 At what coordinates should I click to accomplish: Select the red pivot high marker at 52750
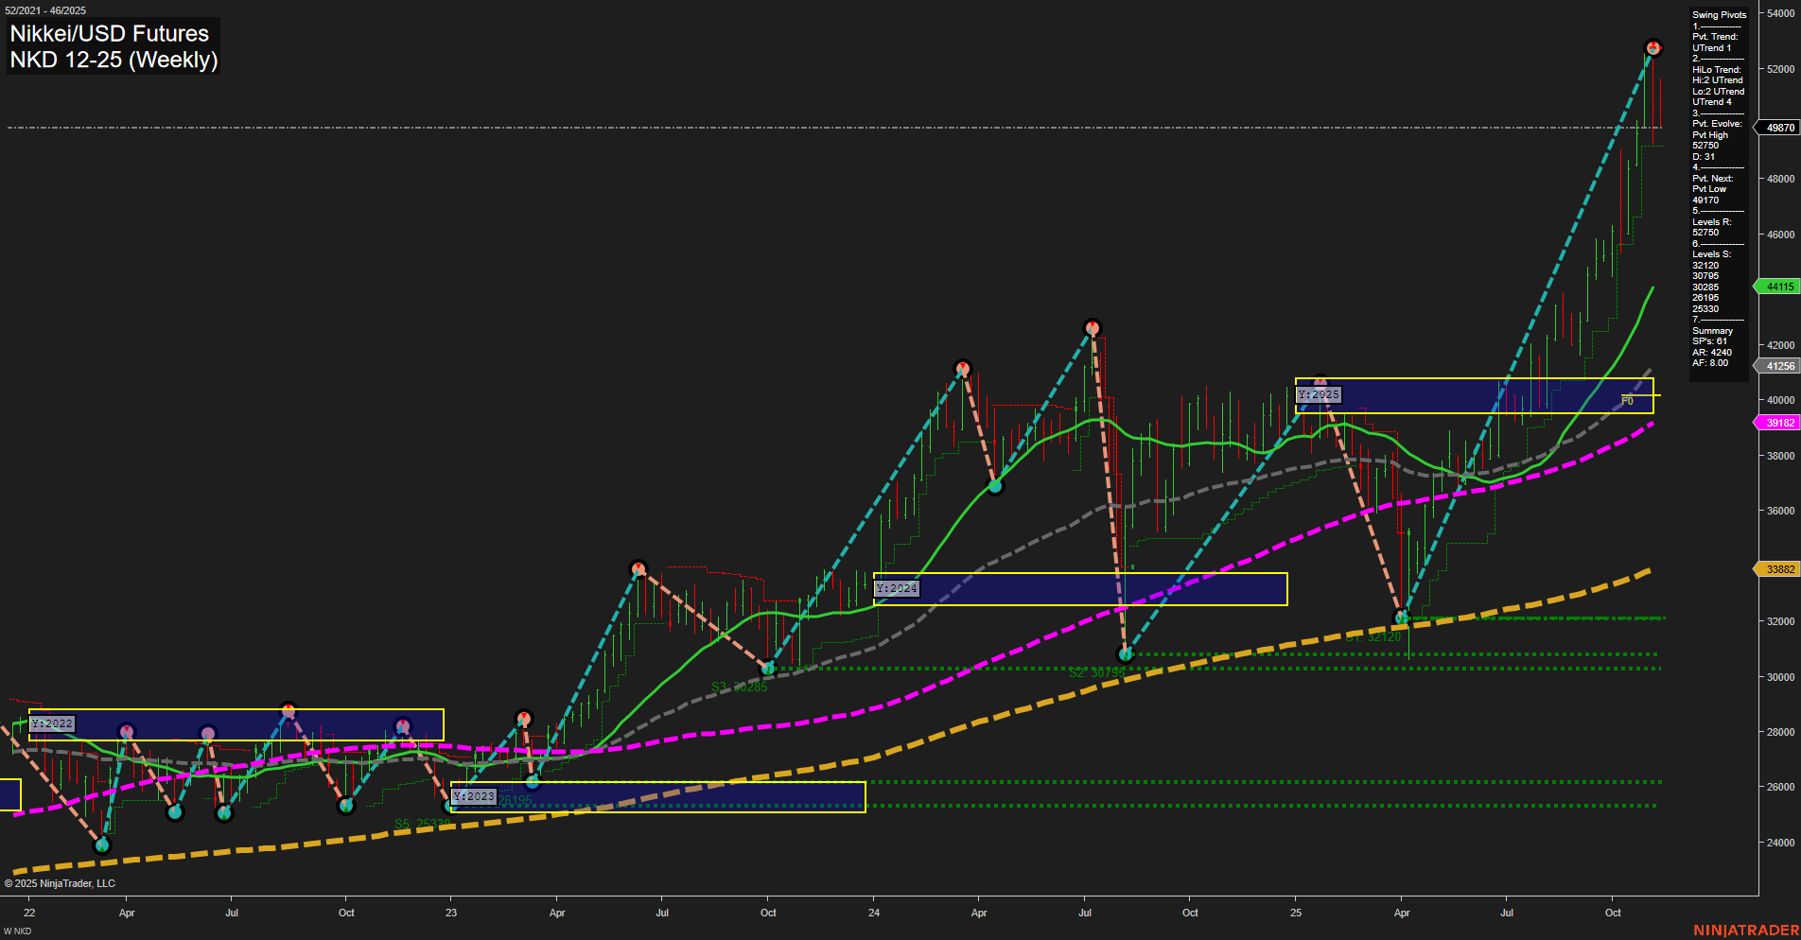pyautogui.click(x=1653, y=46)
